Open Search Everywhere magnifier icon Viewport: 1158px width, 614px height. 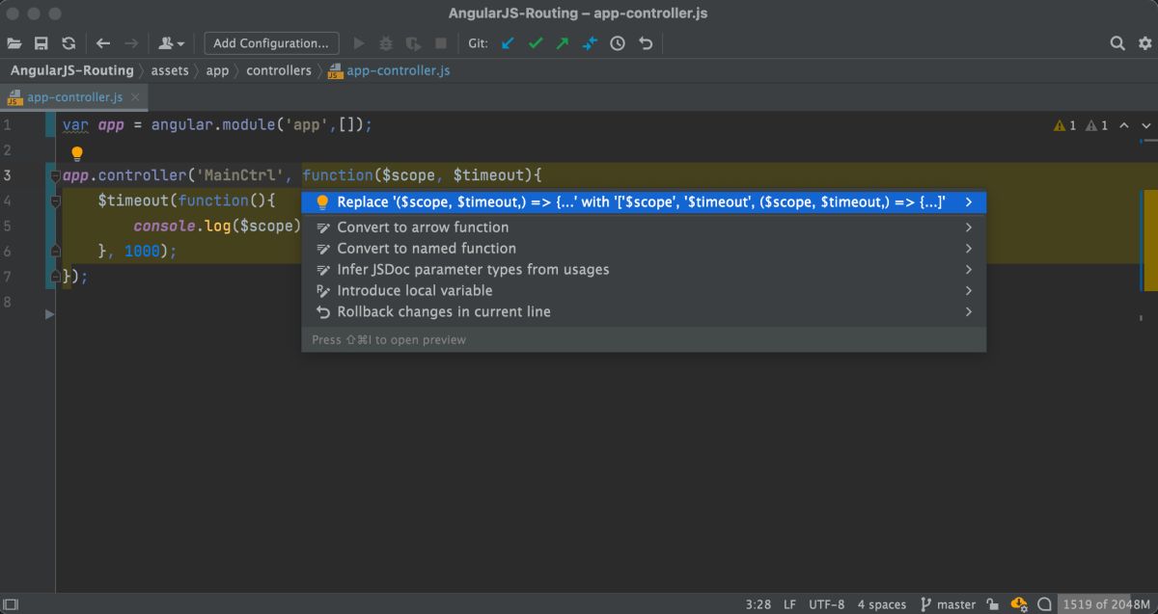pyautogui.click(x=1117, y=43)
